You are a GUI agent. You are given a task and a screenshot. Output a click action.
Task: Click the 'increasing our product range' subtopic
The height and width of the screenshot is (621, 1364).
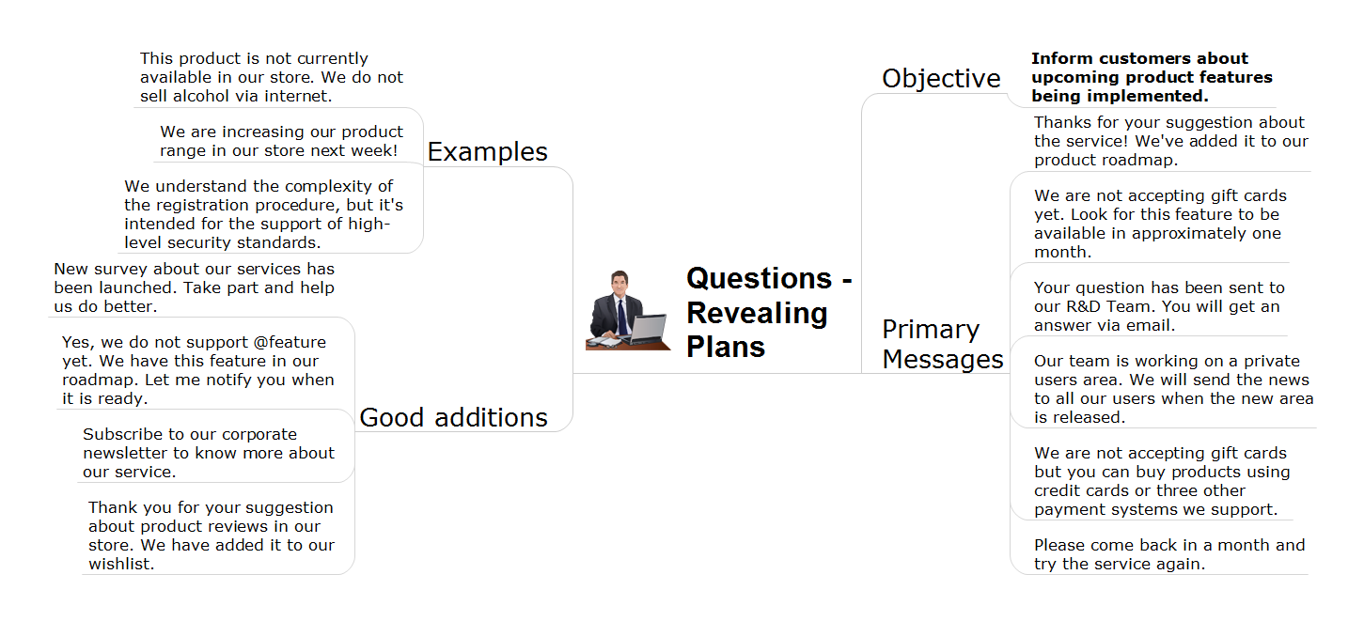click(x=281, y=141)
